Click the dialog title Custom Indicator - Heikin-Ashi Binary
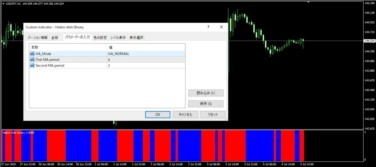 point(55,27)
